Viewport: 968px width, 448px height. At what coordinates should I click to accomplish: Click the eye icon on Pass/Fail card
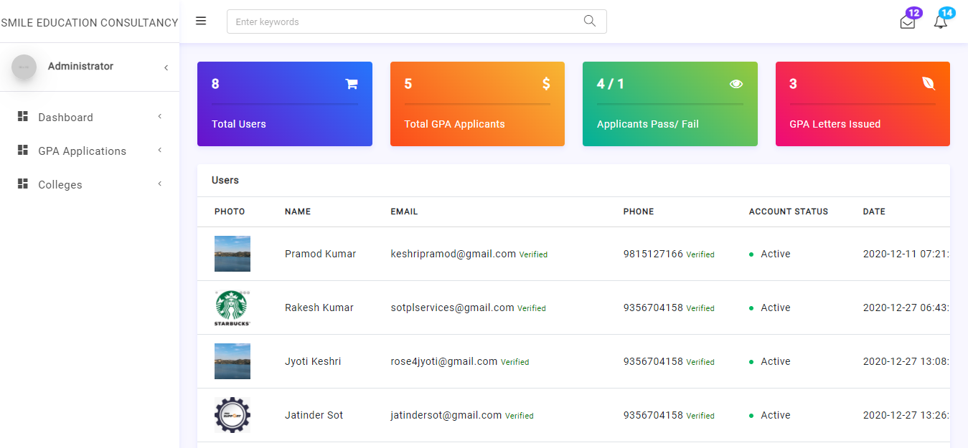[x=736, y=84]
